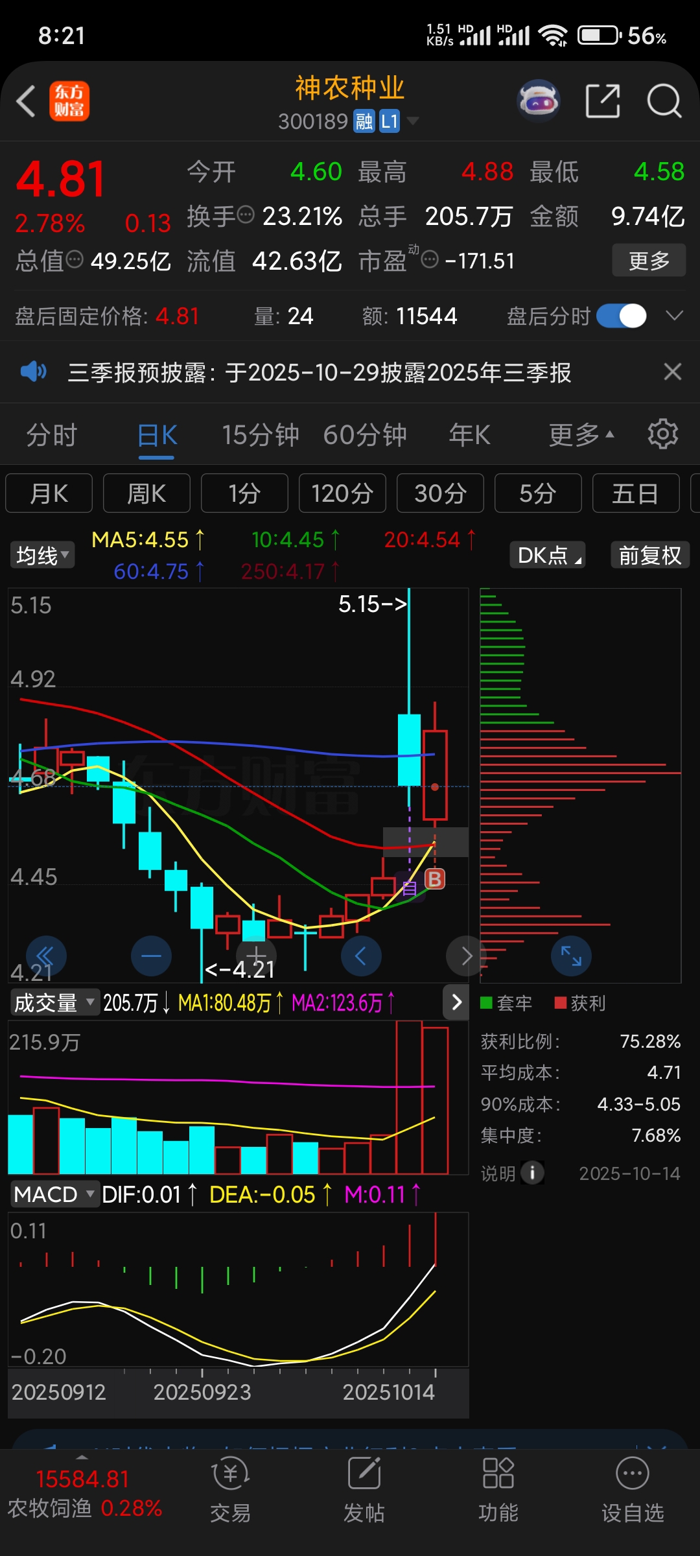Screen dimensions: 700x1556
Task: Choose the 周K period option
Action: 146,493
